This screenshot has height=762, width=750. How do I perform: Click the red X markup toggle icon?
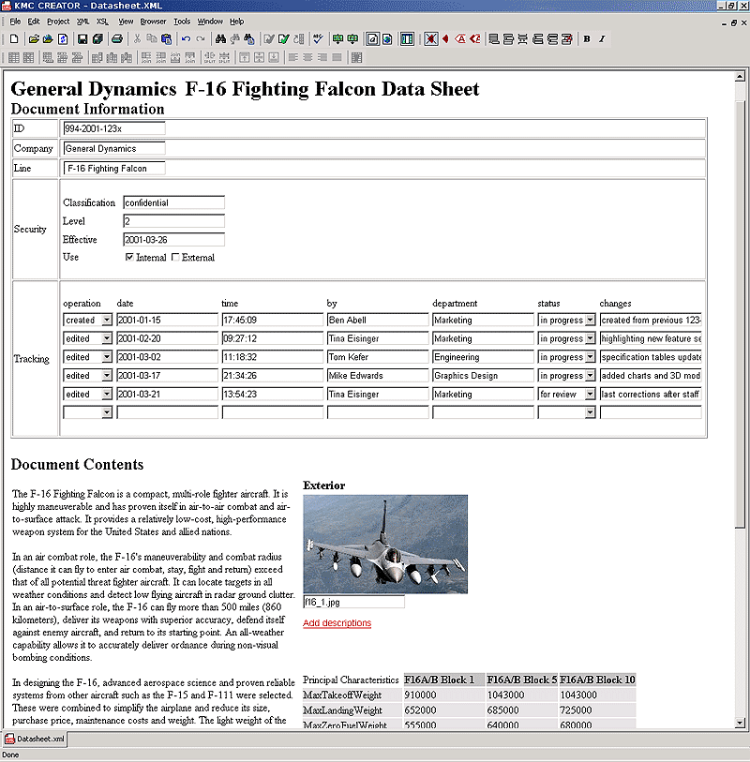coord(430,38)
